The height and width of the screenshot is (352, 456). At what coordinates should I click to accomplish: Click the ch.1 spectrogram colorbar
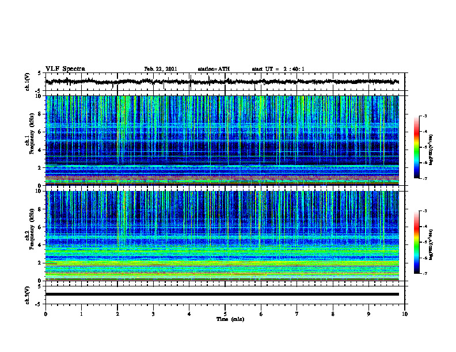tap(416, 147)
